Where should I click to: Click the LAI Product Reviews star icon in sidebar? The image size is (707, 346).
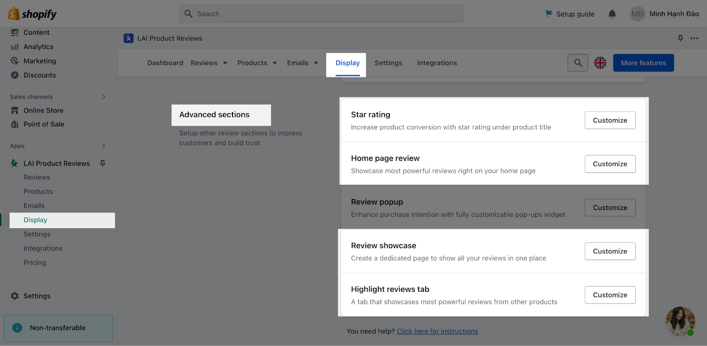tap(15, 163)
